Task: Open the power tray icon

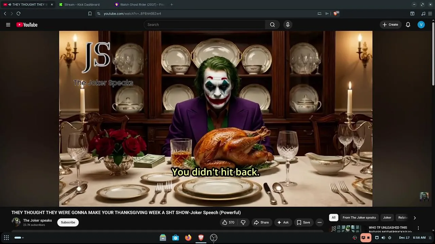Action: [x=390, y=238]
